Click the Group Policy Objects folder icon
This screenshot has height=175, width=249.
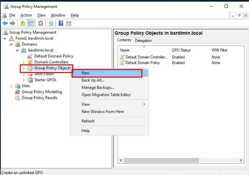click(30, 68)
